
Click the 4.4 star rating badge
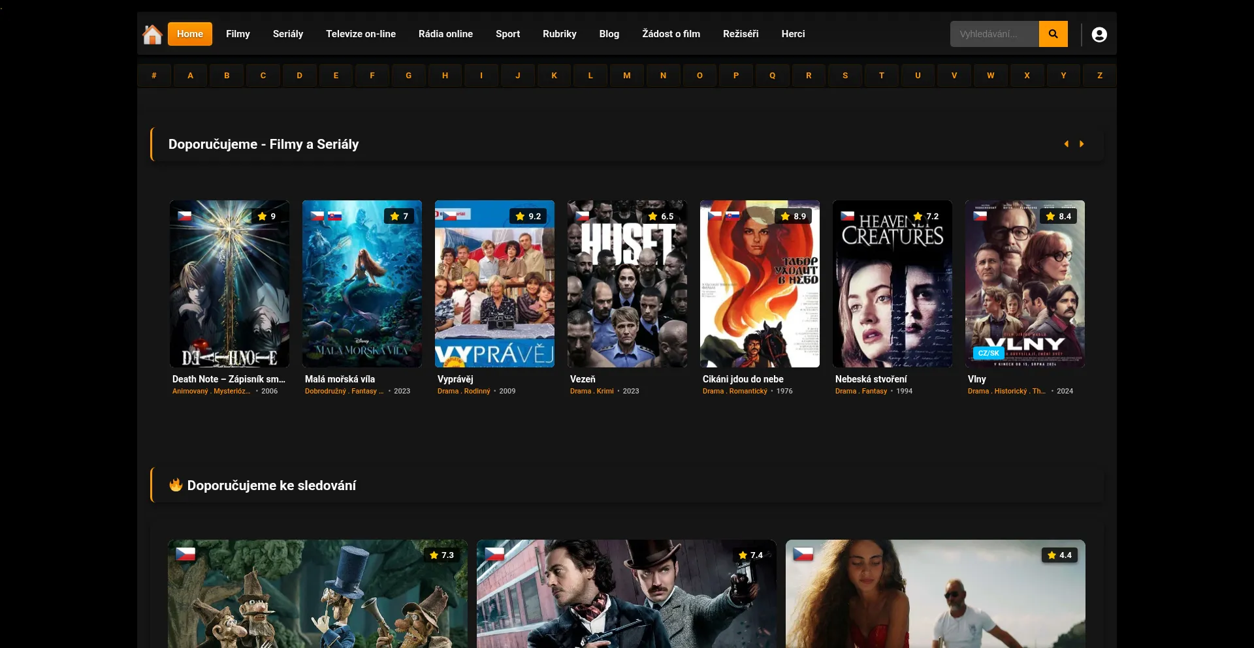click(x=1059, y=555)
